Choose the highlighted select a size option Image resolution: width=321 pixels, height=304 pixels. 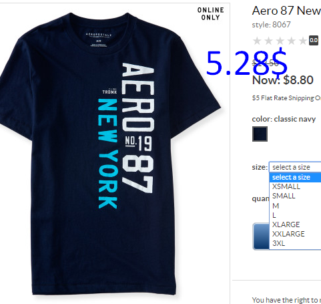(x=295, y=177)
